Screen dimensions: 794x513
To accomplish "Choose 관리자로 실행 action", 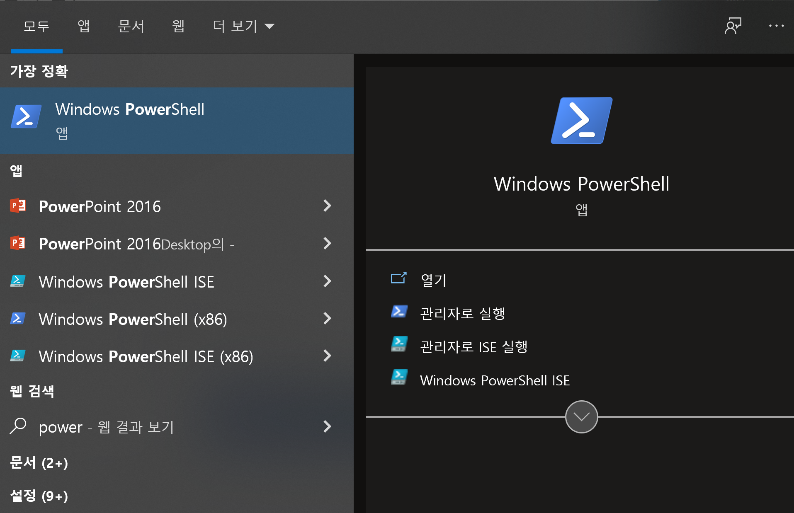I will [x=462, y=313].
